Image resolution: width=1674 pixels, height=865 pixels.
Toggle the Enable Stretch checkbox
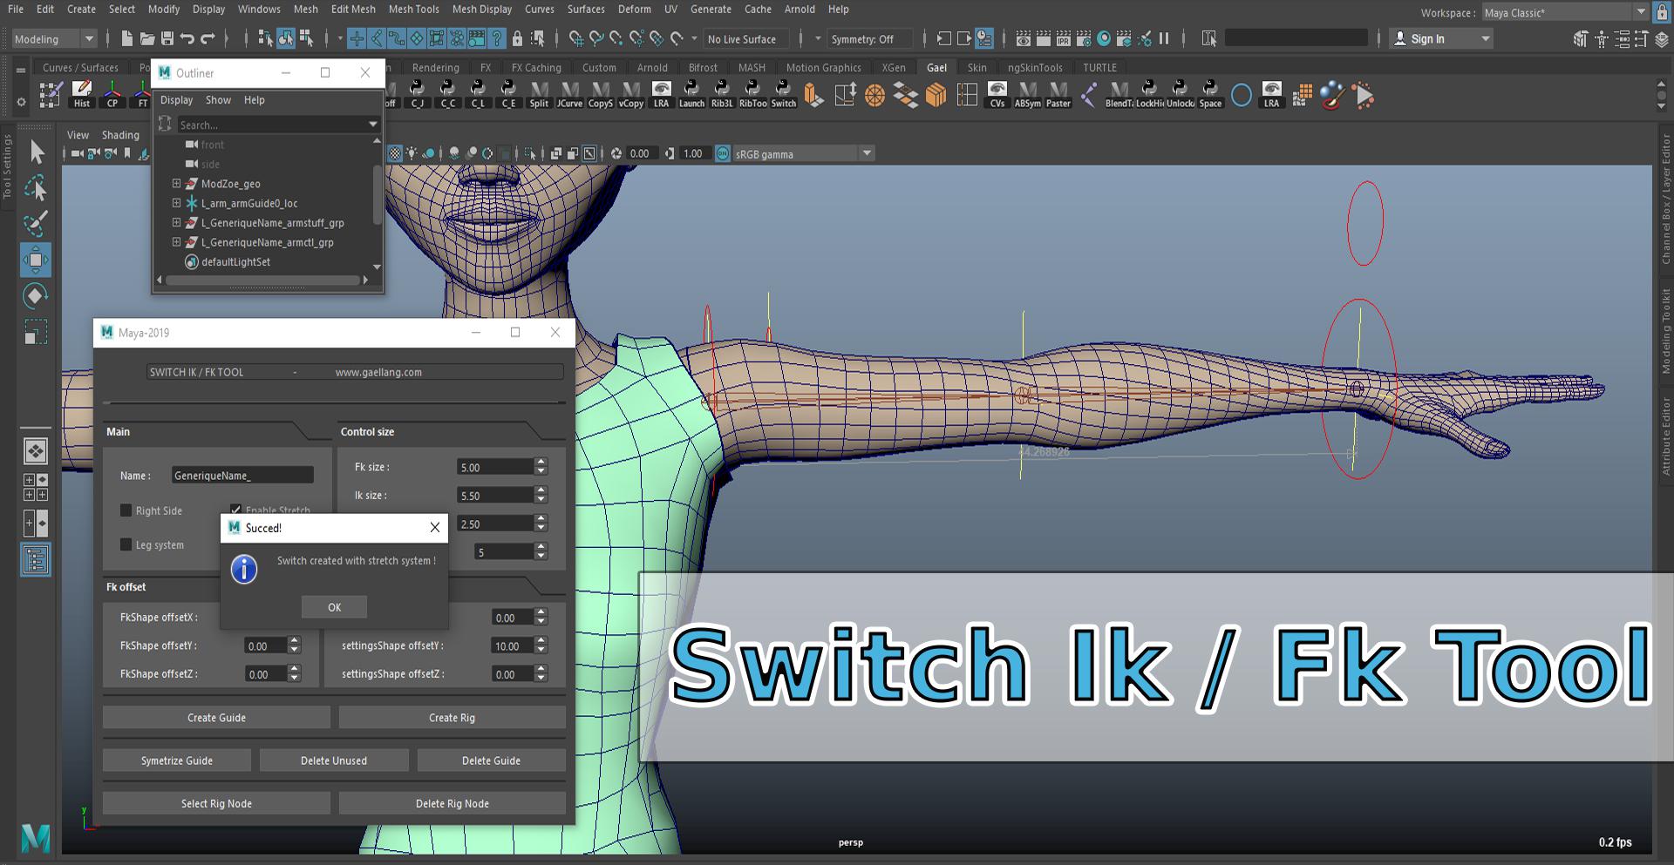point(235,510)
